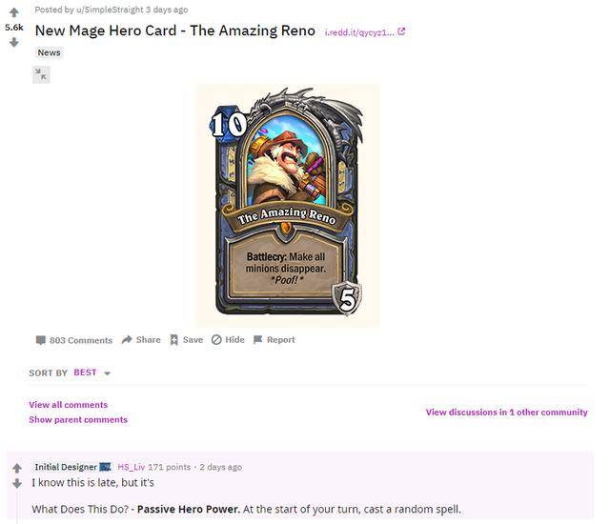Viewport: 610px width, 524px height.
Task: Open external link icon beside i.redd.it
Action: click(x=401, y=31)
